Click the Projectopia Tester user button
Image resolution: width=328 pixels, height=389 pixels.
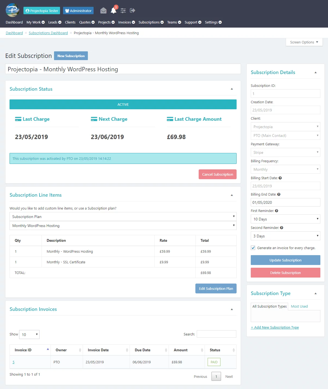[x=42, y=11]
